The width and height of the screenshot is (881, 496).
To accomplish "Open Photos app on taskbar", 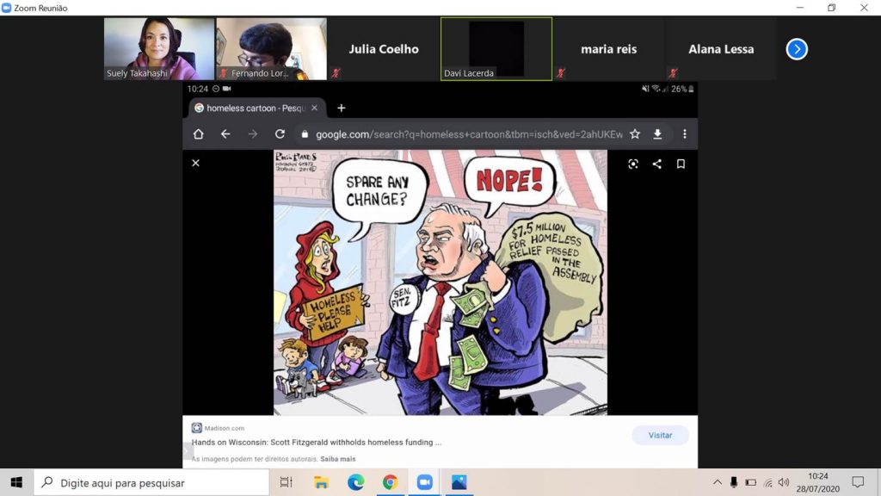I will tap(459, 482).
